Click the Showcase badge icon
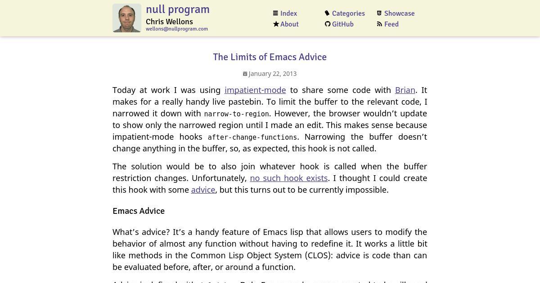 pyautogui.click(x=379, y=13)
